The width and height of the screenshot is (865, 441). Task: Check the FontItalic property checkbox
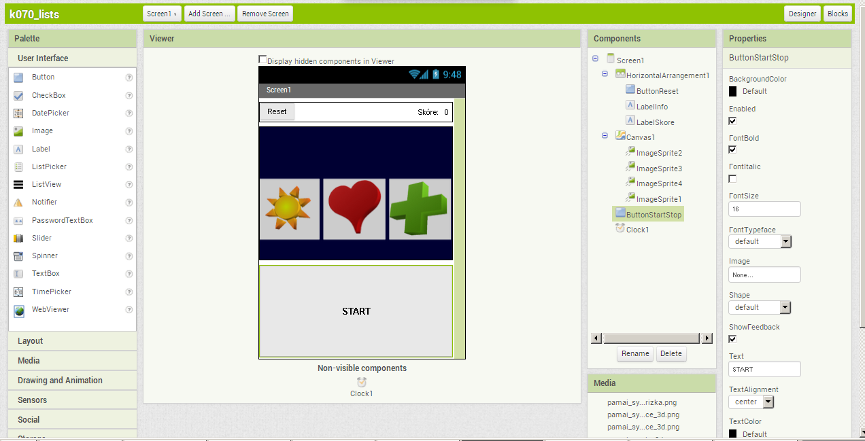(732, 179)
